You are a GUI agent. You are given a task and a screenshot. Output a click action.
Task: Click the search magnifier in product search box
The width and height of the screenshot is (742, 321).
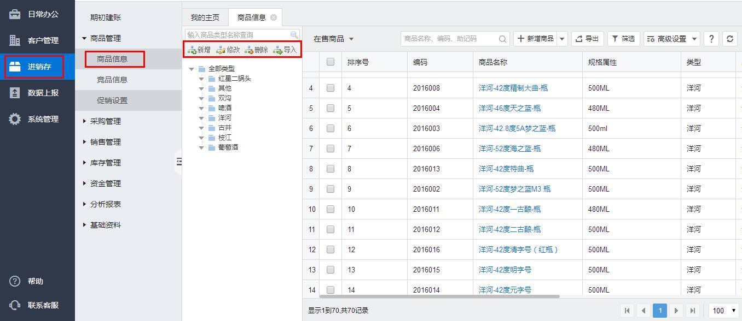click(502, 39)
